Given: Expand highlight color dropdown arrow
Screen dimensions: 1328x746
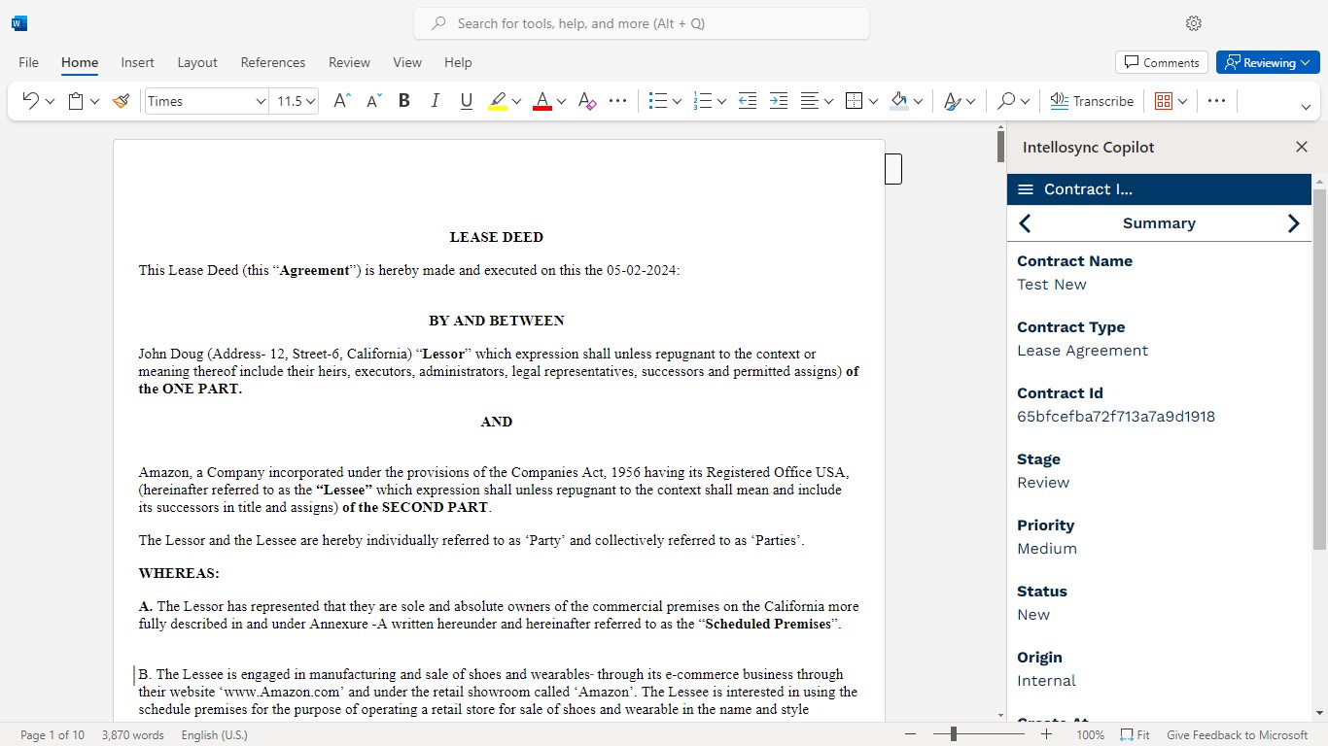Looking at the screenshot, I should pyautogui.click(x=516, y=101).
